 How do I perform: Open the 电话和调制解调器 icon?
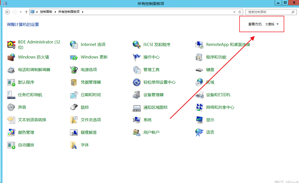click(11, 70)
